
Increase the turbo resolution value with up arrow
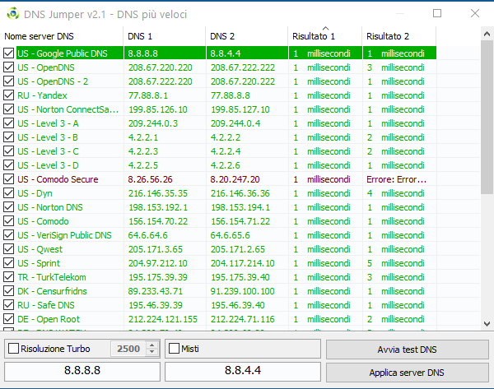(x=151, y=345)
